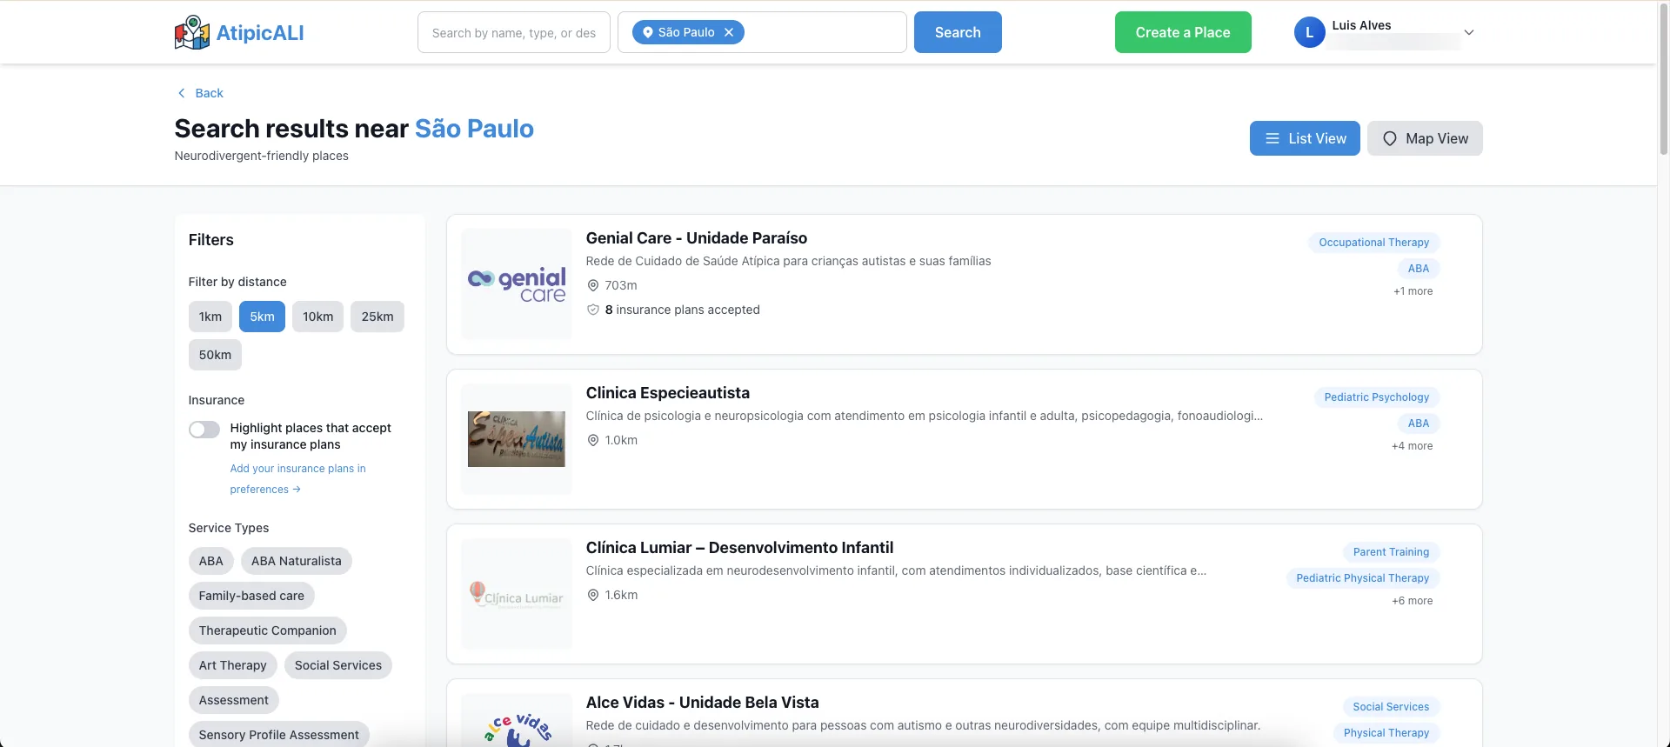The height and width of the screenshot is (747, 1670).
Task: Remove the São Paulo location chip
Action: pos(729,32)
